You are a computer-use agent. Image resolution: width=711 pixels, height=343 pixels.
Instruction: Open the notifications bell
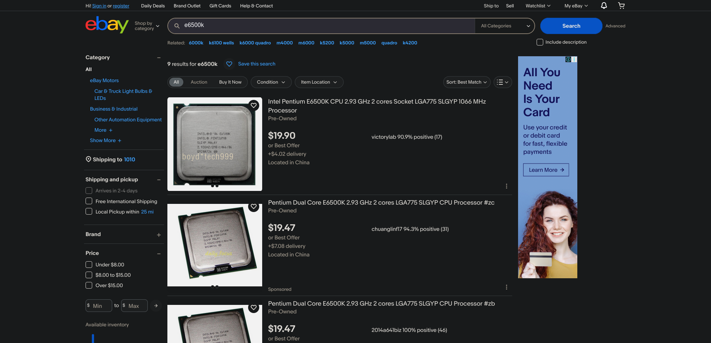[x=604, y=6]
